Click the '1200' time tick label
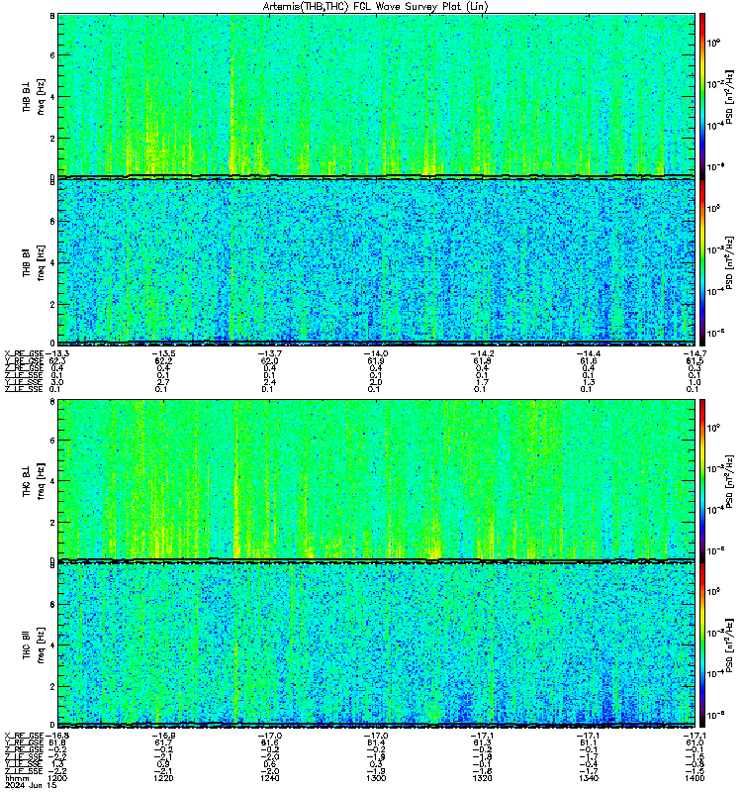Image resolution: width=742 pixels, height=792 pixels. pyautogui.click(x=58, y=778)
